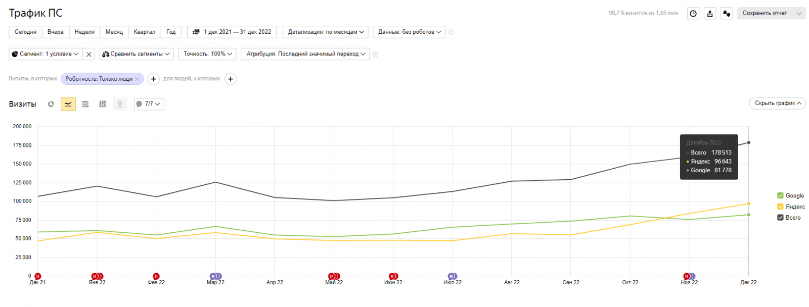This screenshot has width=809, height=307.
Task: Toggle the Всего series checkbox
Action: [780, 218]
